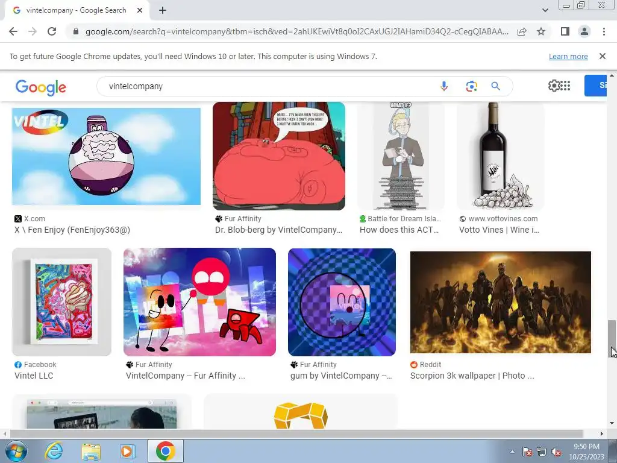617x463 pixels.
Task: View site information lock icon
Action: (x=76, y=31)
